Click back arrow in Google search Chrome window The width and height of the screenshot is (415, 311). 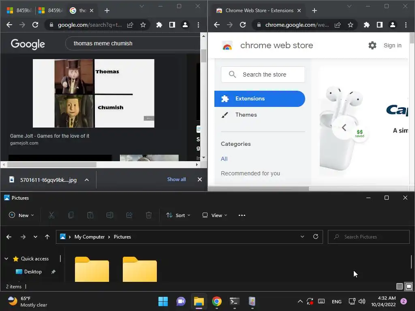[x=9, y=25]
